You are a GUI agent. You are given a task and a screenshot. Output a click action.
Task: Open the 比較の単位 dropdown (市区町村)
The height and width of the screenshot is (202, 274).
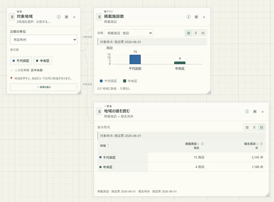(x=44, y=40)
